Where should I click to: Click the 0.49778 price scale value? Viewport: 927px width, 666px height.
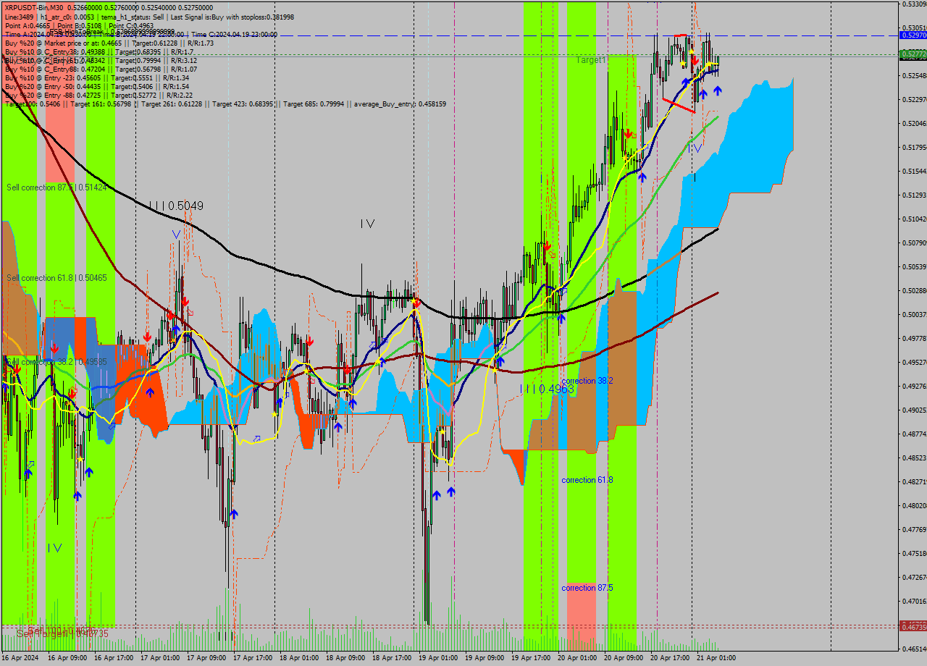coord(914,338)
